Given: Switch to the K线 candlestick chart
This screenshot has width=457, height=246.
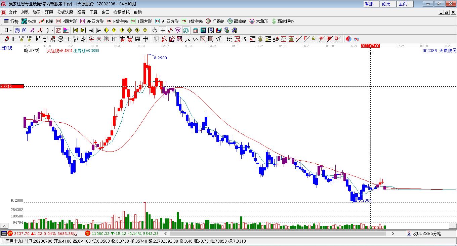Looking at the screenshot, I should (46, 21).
